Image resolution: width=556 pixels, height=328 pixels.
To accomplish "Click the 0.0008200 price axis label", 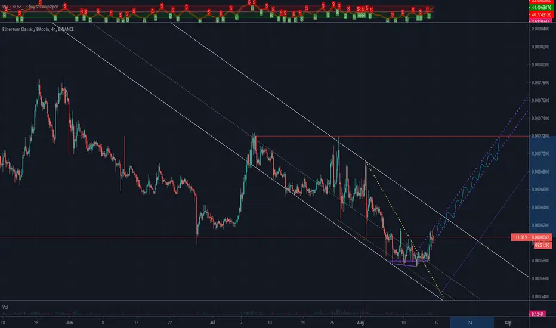I will pos(540,47).
